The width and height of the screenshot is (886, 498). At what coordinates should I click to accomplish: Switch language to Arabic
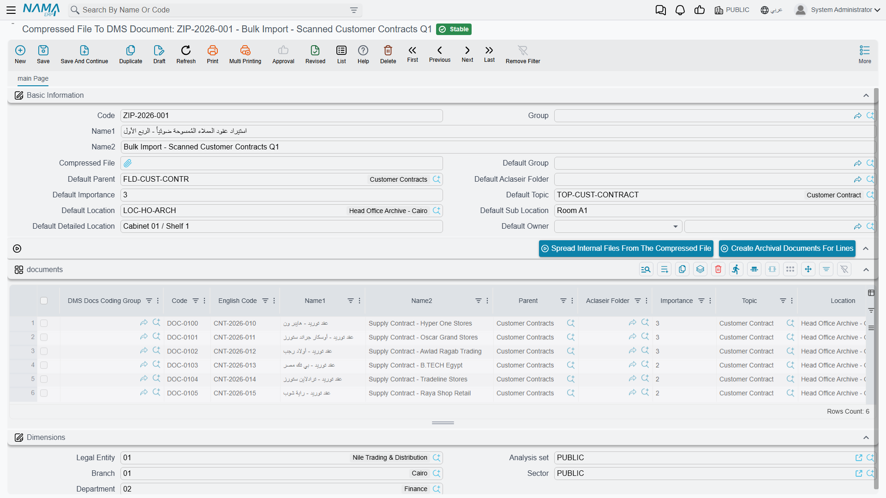(771, 10)
